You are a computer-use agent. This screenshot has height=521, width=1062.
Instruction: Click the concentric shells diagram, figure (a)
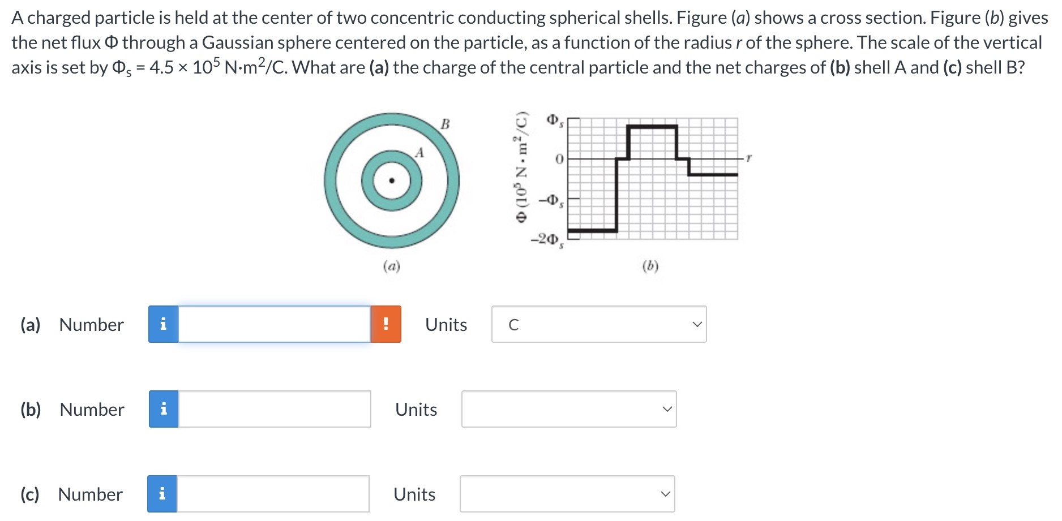(392, 181)
